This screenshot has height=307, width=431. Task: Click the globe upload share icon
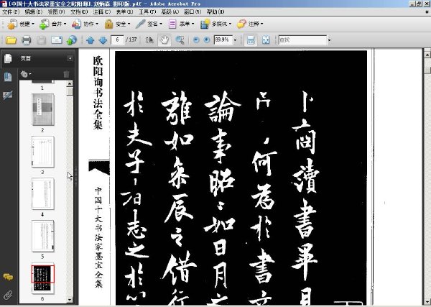72,40
